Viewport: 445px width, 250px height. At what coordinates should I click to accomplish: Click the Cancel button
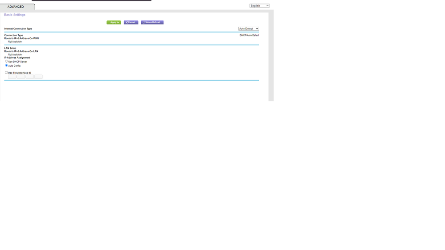coord(131,22)
